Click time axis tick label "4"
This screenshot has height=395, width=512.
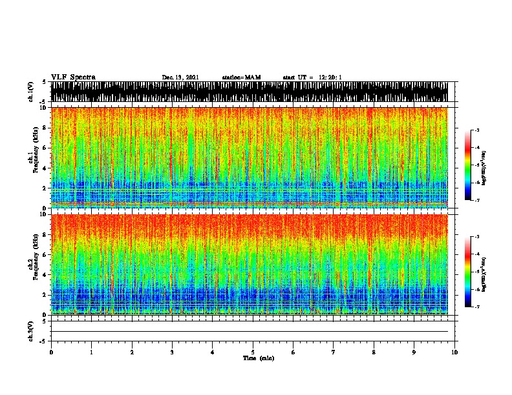(x=213, y=352)
